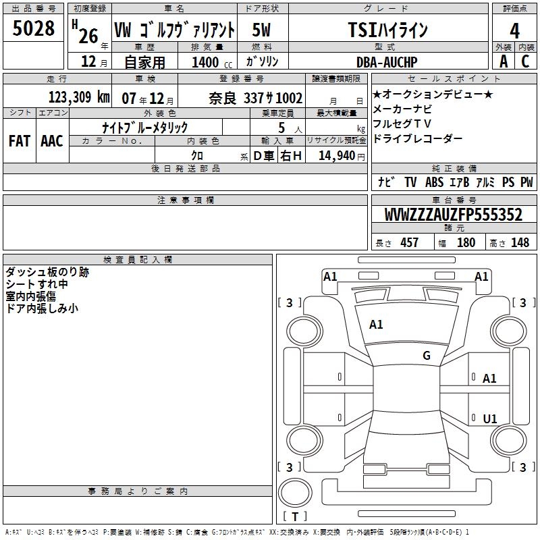Click the spare tire T symbol
The width and height of the screenshot is (540, 540).
pos(295,516)
